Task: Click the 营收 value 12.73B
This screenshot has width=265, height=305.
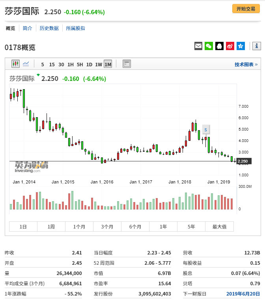Action: [x=252, y=253]
